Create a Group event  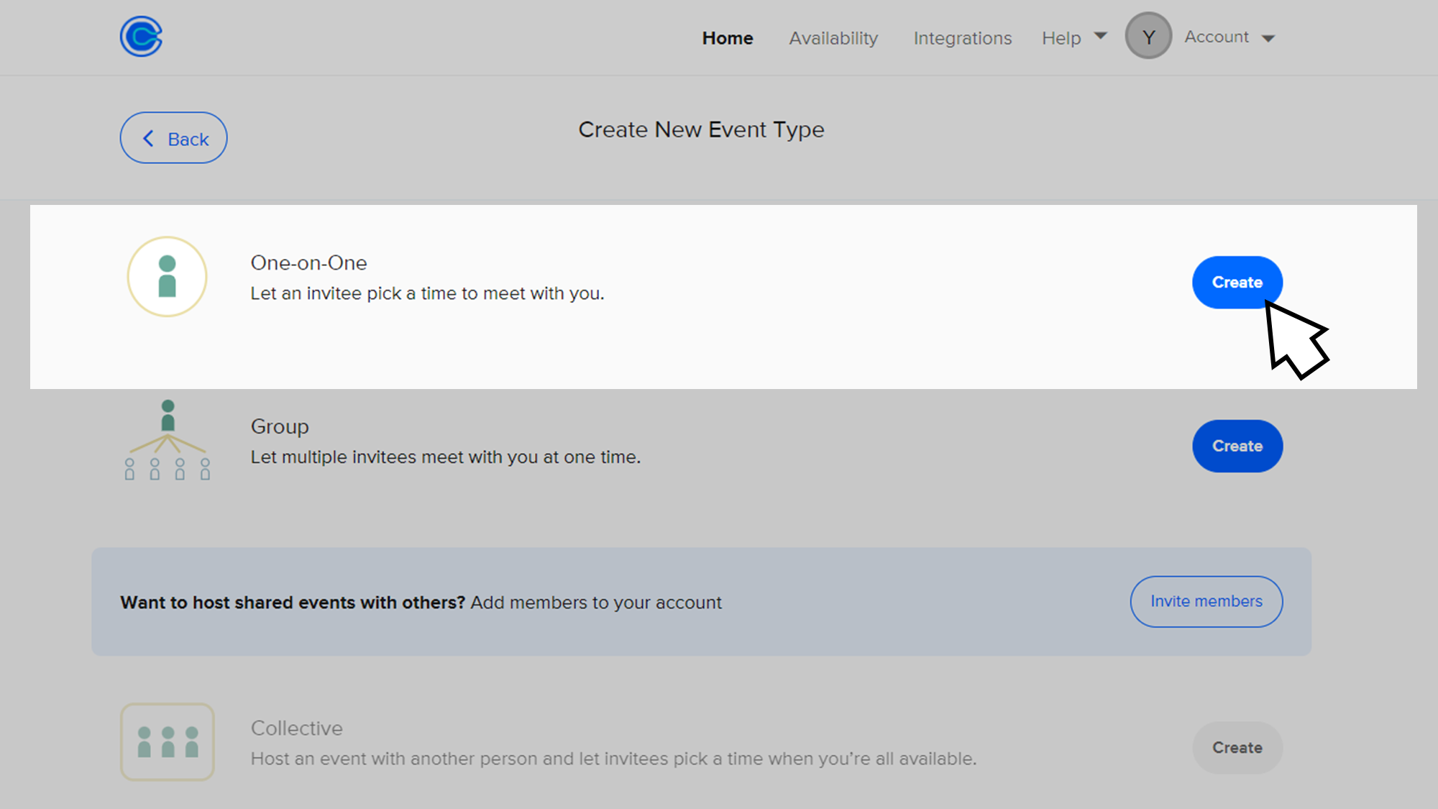tap(1237, 446)
